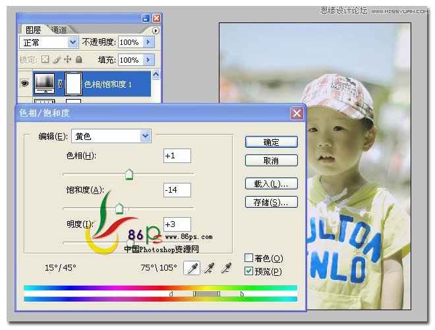Click left outer falloff marker on color bar
The width and height of the screenshot is (435, 330).
(x=171, y=294)
